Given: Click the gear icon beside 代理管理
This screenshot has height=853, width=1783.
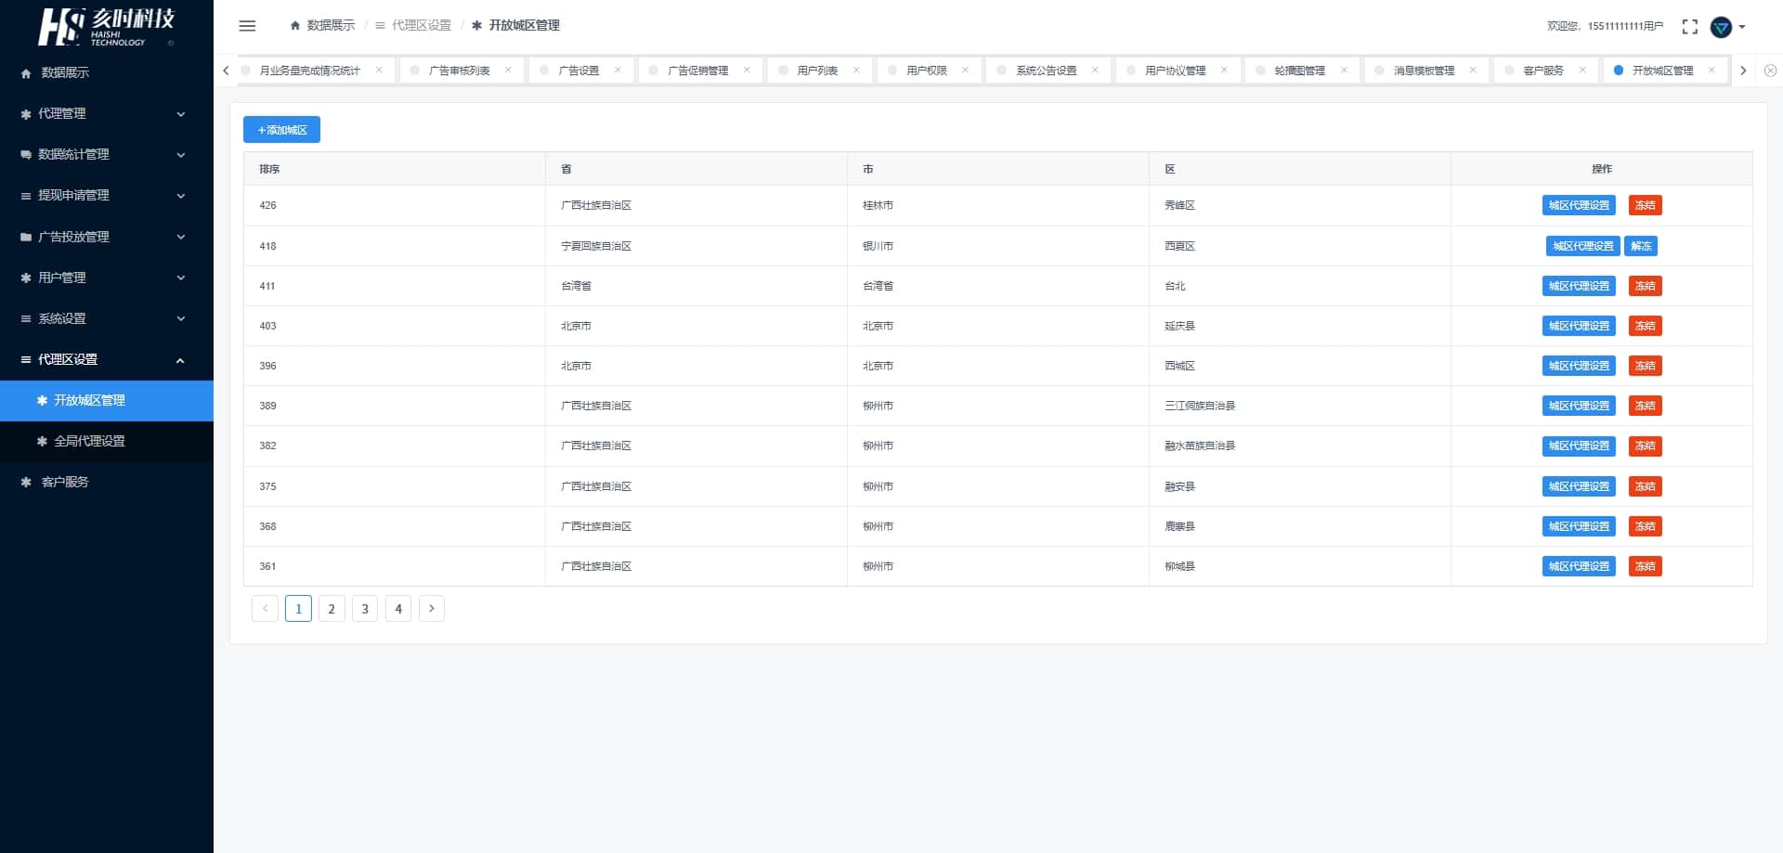Looking at the screenshot, I should 26,114.
